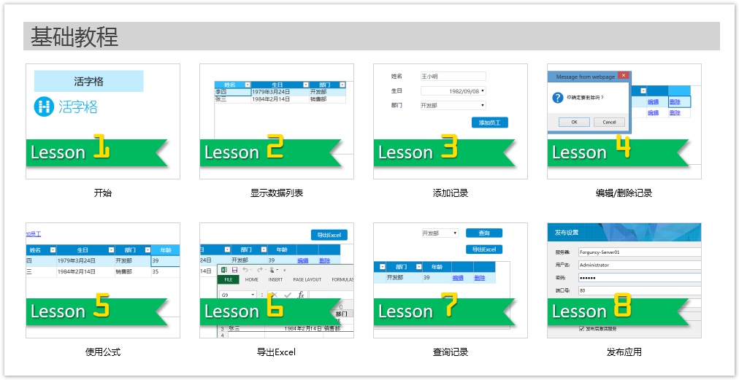The height and width of the screenshot is (380, 739).
Task: Open the Lesson 5 tutorial thumbnail
Action: (x=103, y=280)
